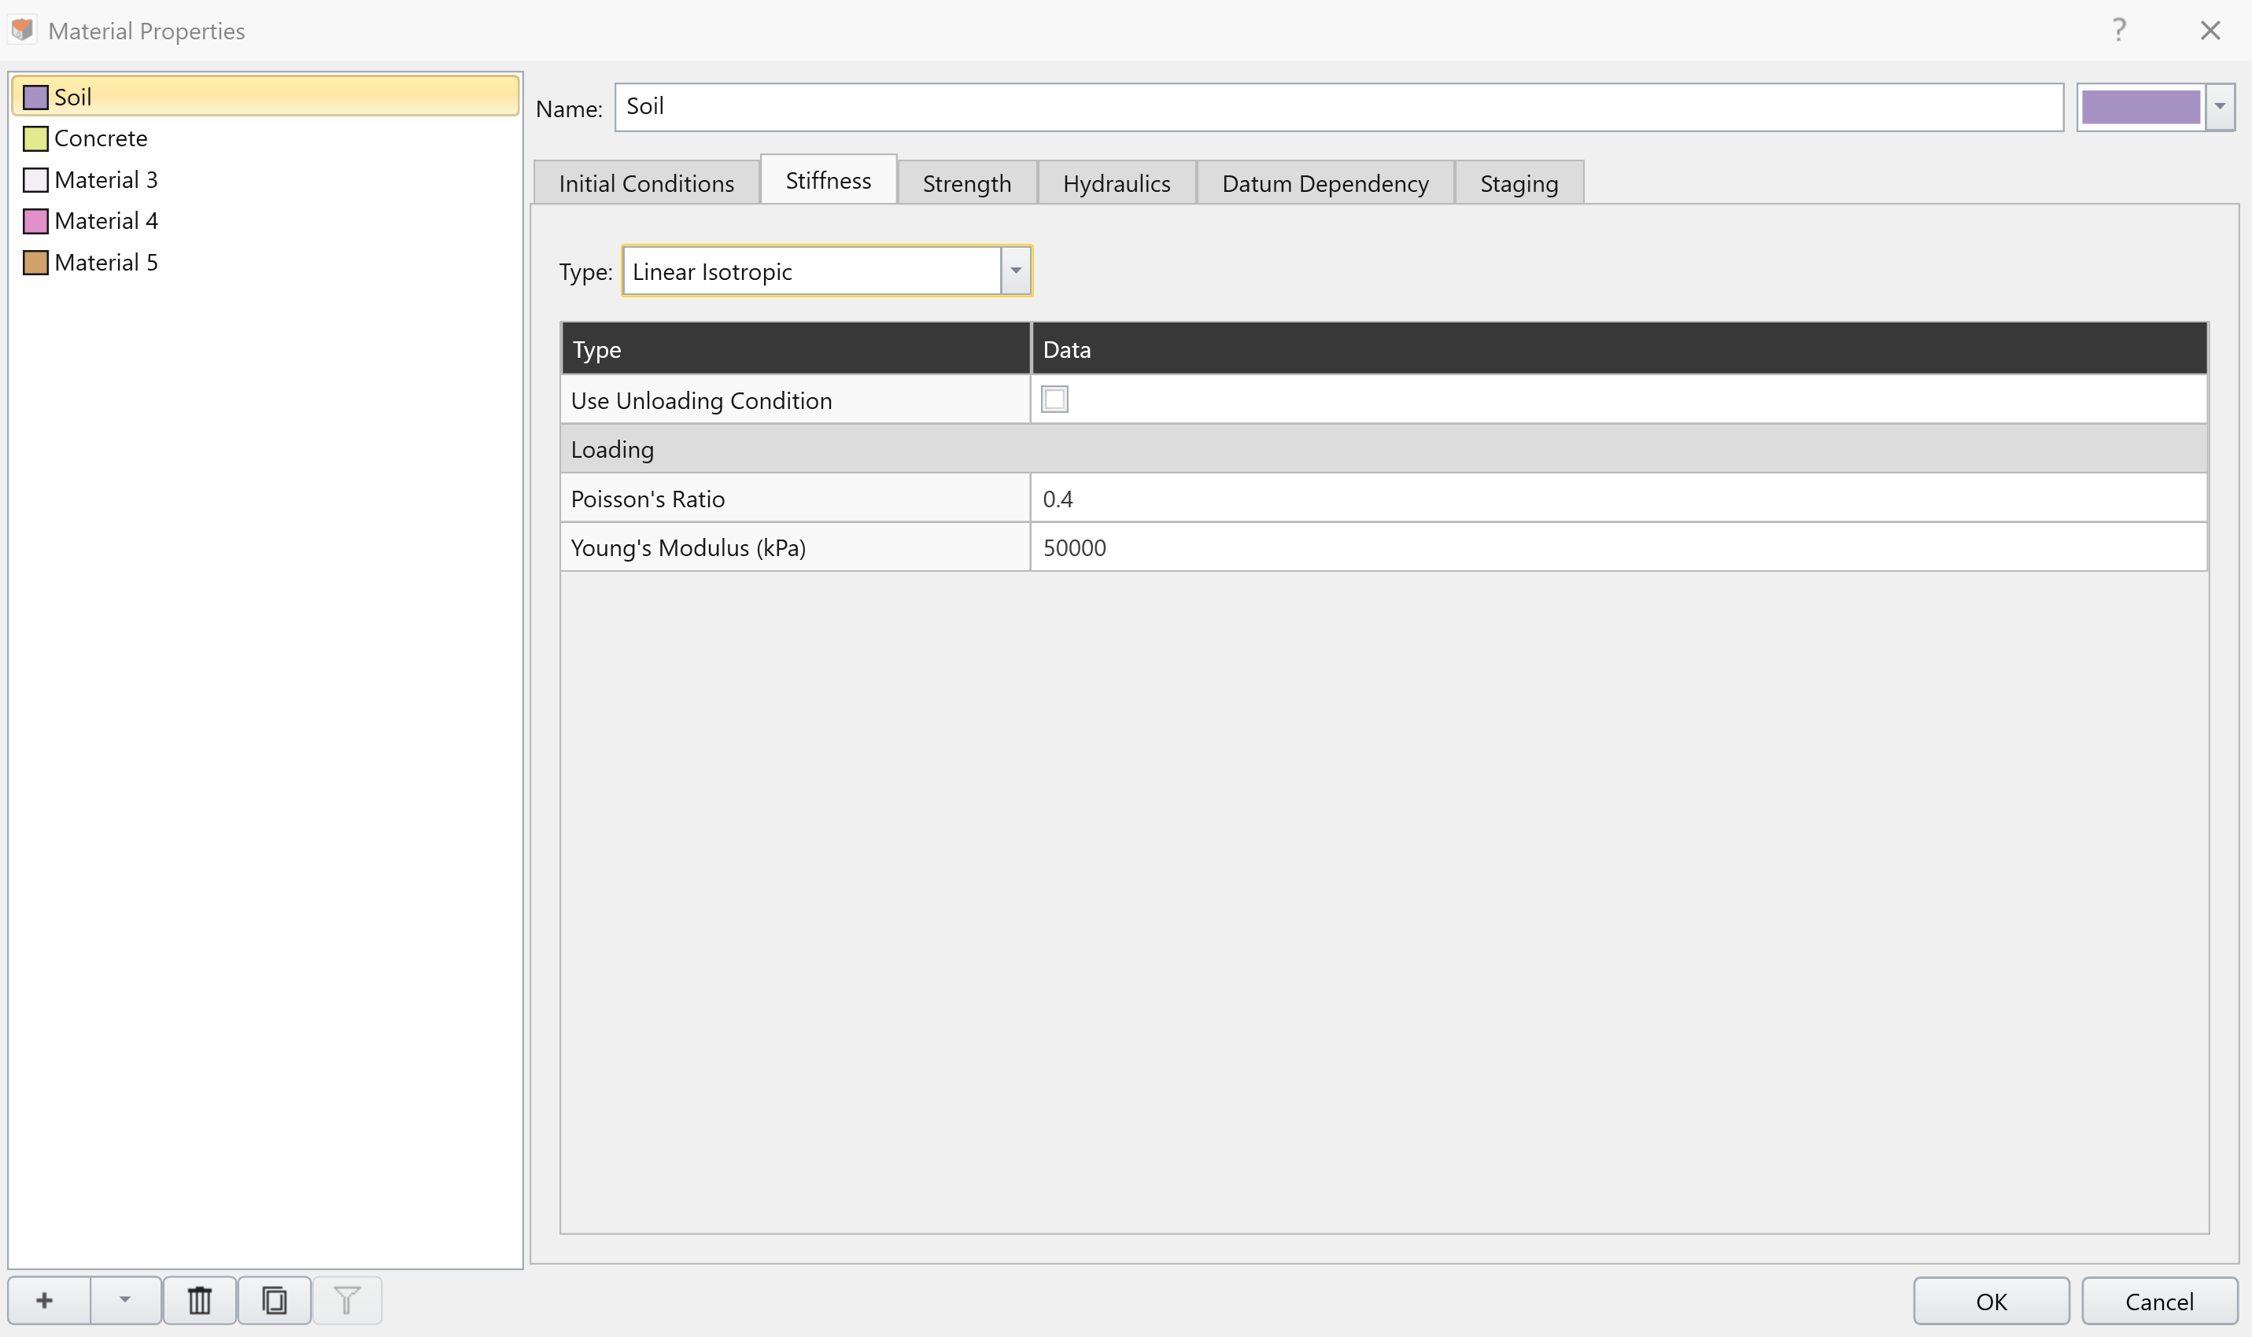Click the Material Properties app icon

click(23, 30)
